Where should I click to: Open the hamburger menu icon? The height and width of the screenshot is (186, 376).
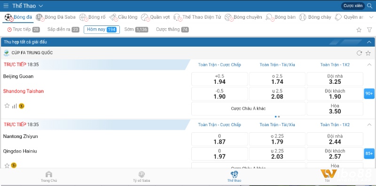(6, 6)
